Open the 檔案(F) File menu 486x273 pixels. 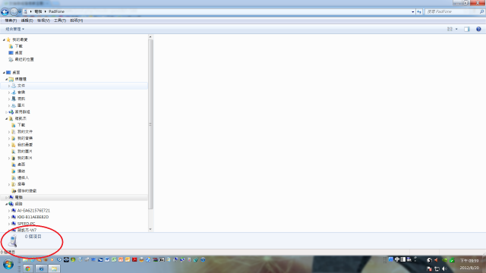pyautogui.click(x=11, y=20)
